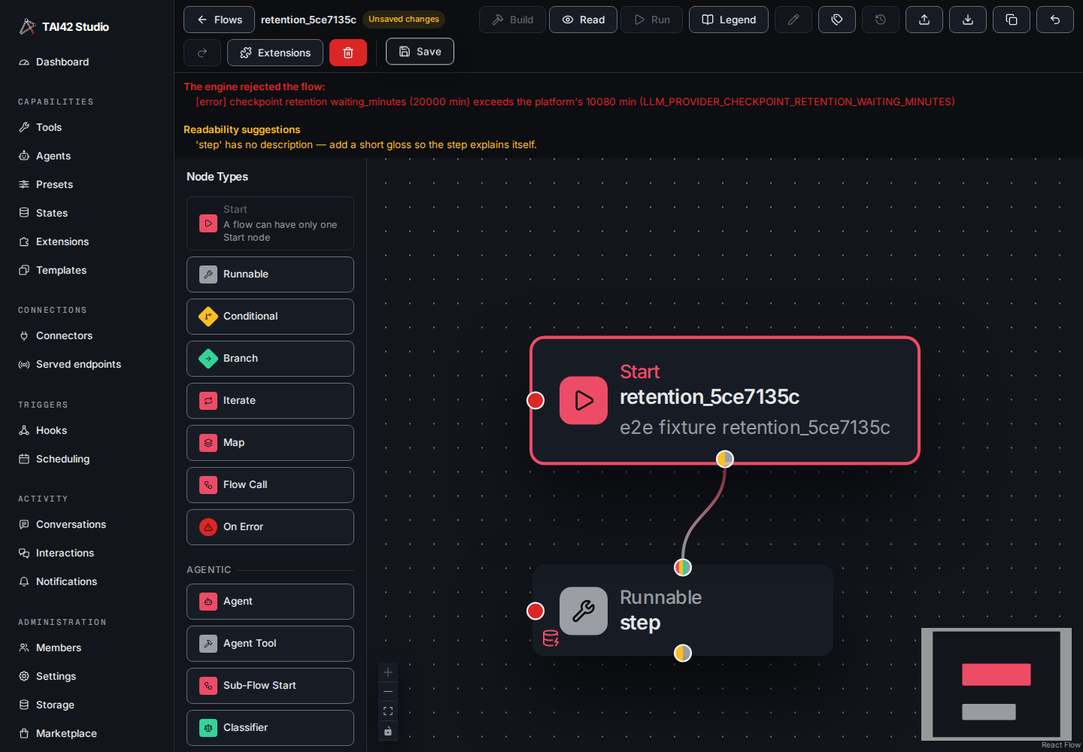
Task: Open the Legend panel
Action: point(729,20)
